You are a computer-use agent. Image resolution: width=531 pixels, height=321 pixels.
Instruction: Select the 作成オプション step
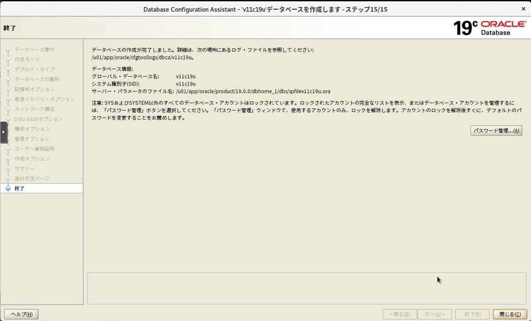pyautogui.click(x=32, y=159)
